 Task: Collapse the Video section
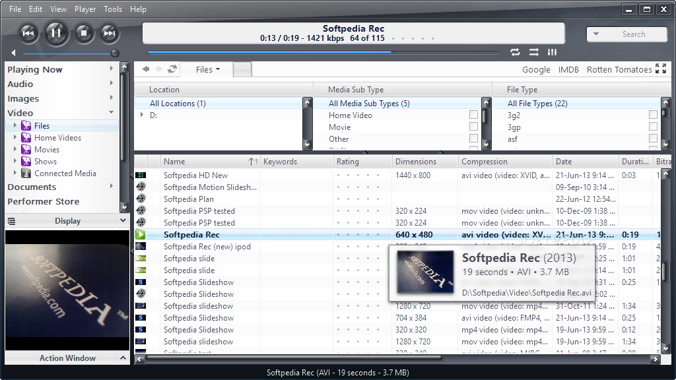[x=111, y=112]
